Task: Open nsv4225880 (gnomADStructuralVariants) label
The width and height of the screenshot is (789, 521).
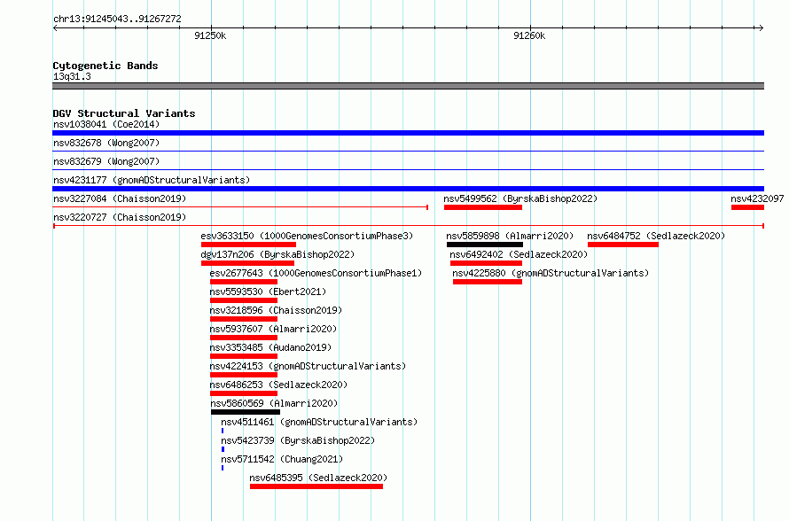Action: (x=551, y=273)
